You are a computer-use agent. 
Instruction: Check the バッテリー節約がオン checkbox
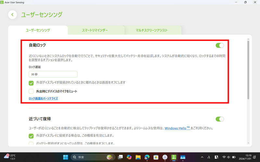click(x=31, y=143)
